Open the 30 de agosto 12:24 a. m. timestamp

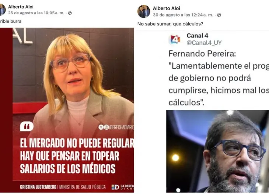[183, 15]
